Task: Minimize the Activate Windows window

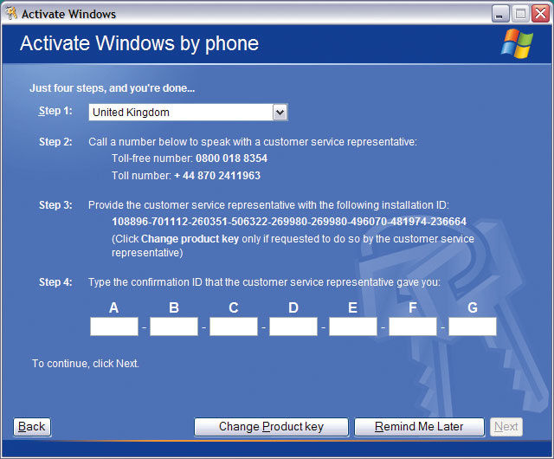Action: (x=500, y=14)
